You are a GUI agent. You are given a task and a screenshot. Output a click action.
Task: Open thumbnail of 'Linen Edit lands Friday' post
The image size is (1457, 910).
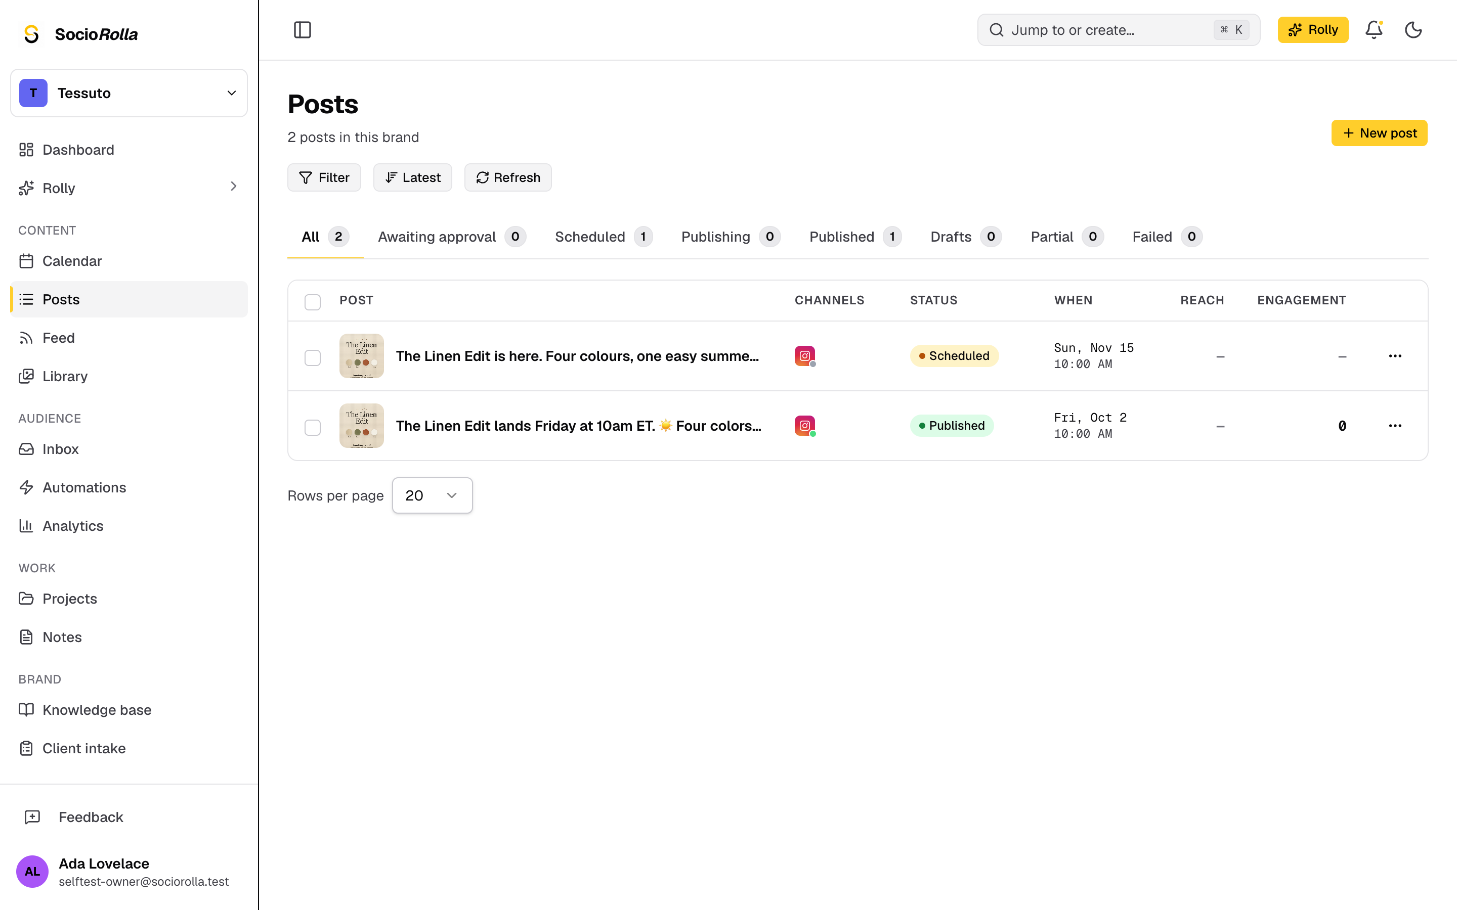coord(361,426)
